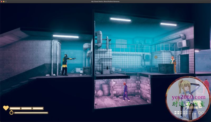Click the middle health bar segment
211x122 pixels.
pos(27,108)
